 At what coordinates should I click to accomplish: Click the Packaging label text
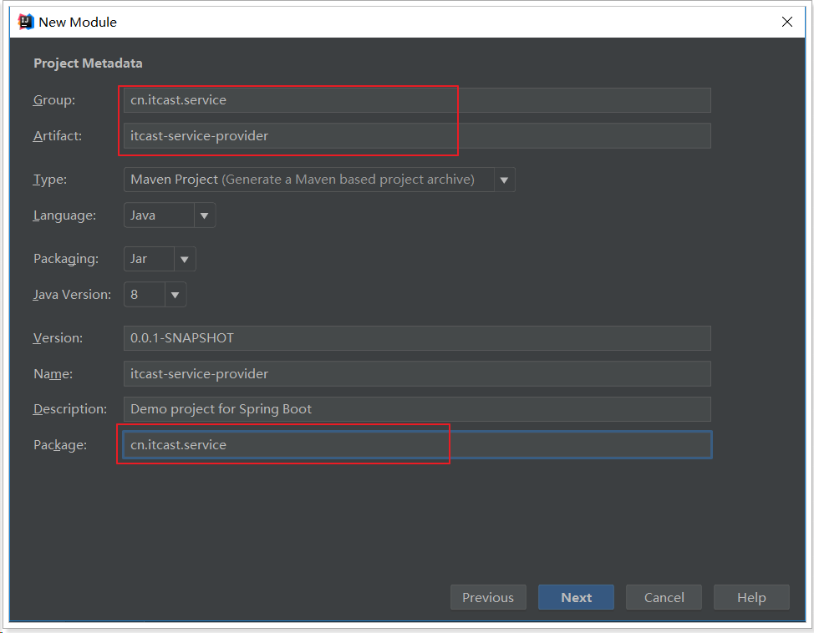pos(66,259)
